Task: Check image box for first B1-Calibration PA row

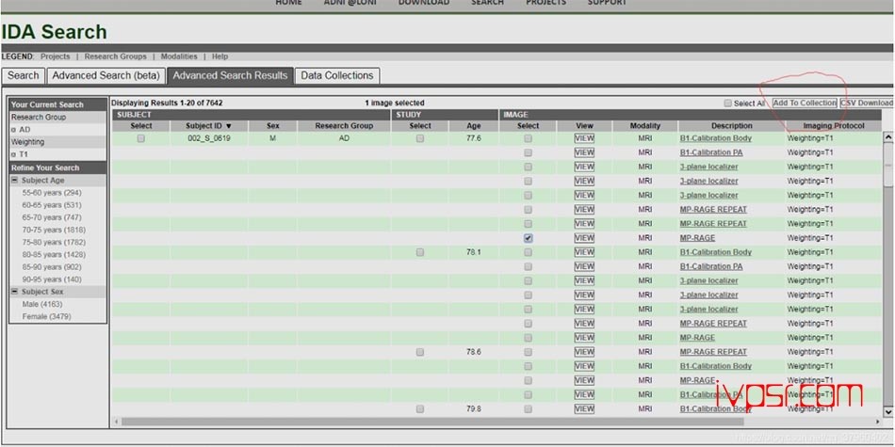Action: click(x=528, y=152)
